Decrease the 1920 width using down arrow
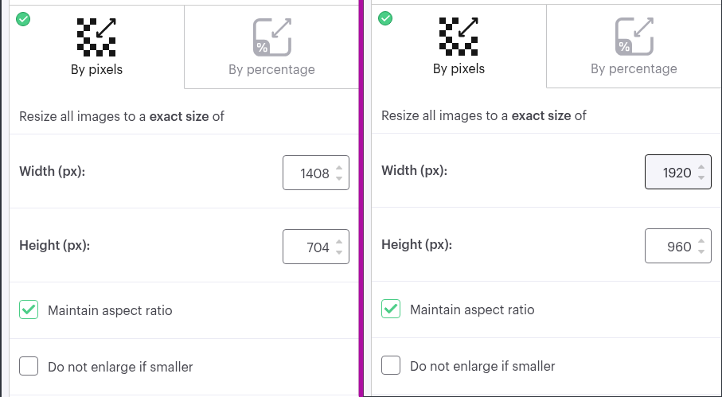This screenshot has width=722, height=397. tap(701, 177)
